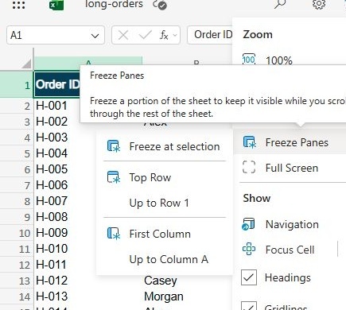Click the Full Screen icon
The height and width of the screenshot is (310, 346).
pyautogui.click(x=249, y=168)
